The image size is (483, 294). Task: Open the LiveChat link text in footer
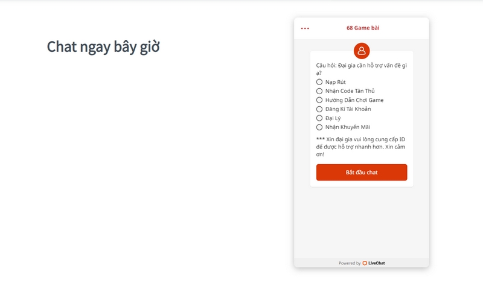point(376,263)
